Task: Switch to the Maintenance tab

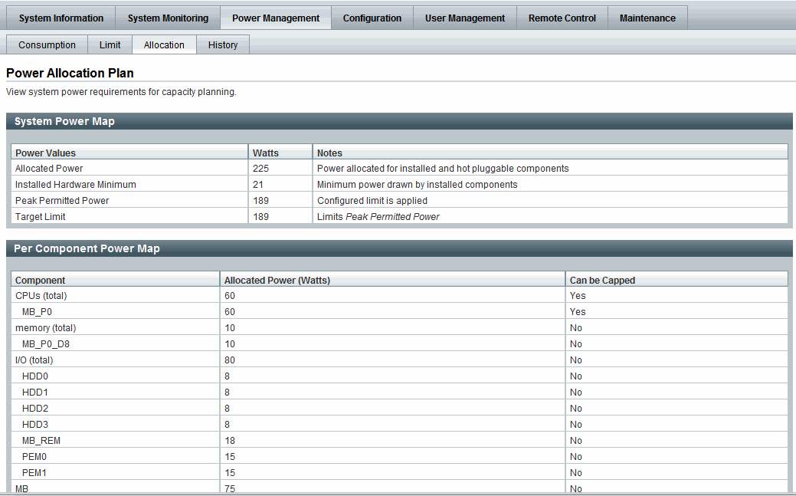Action: 647,17
